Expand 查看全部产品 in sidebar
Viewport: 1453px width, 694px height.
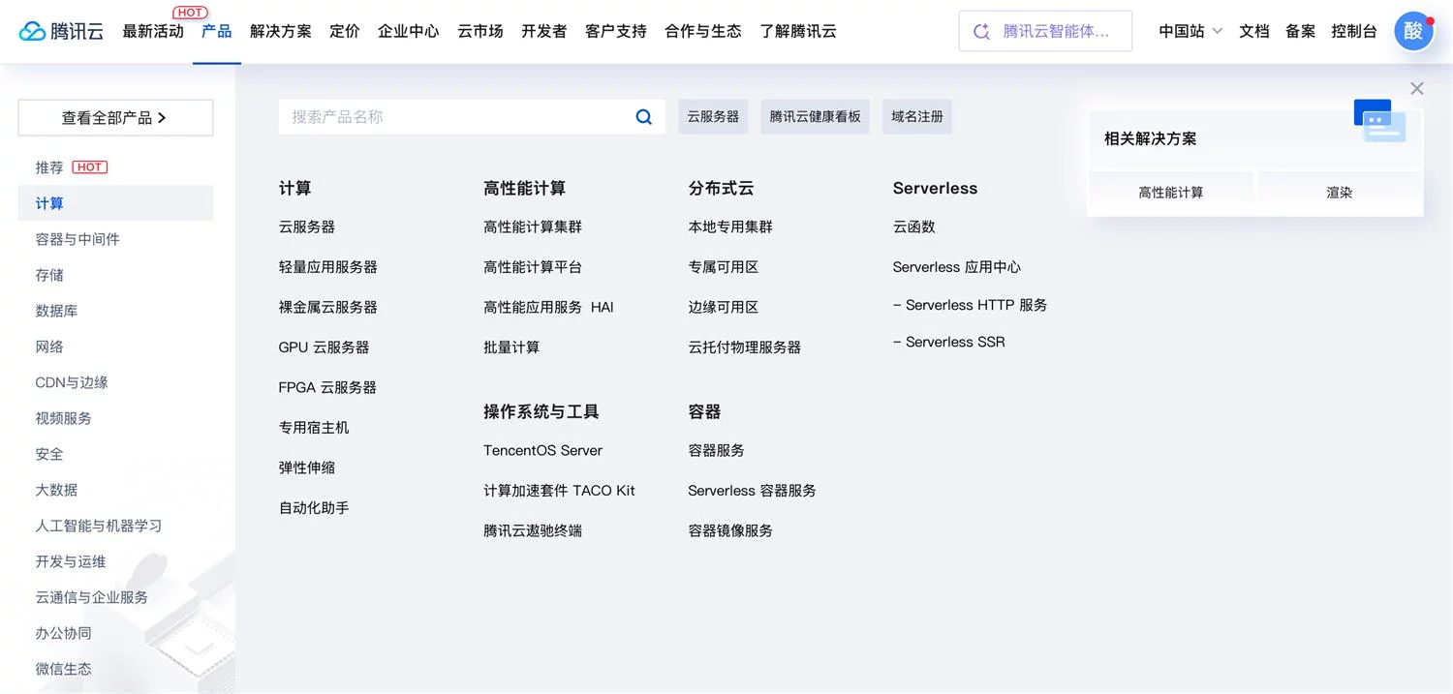[114, 116]
